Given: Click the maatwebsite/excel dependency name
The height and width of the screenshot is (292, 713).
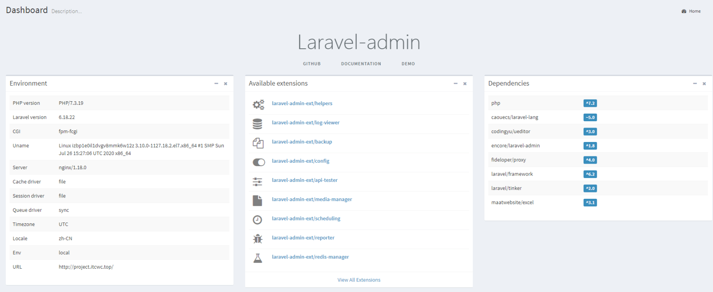Looking at the screenshot, I should click(x=512, y=203).
